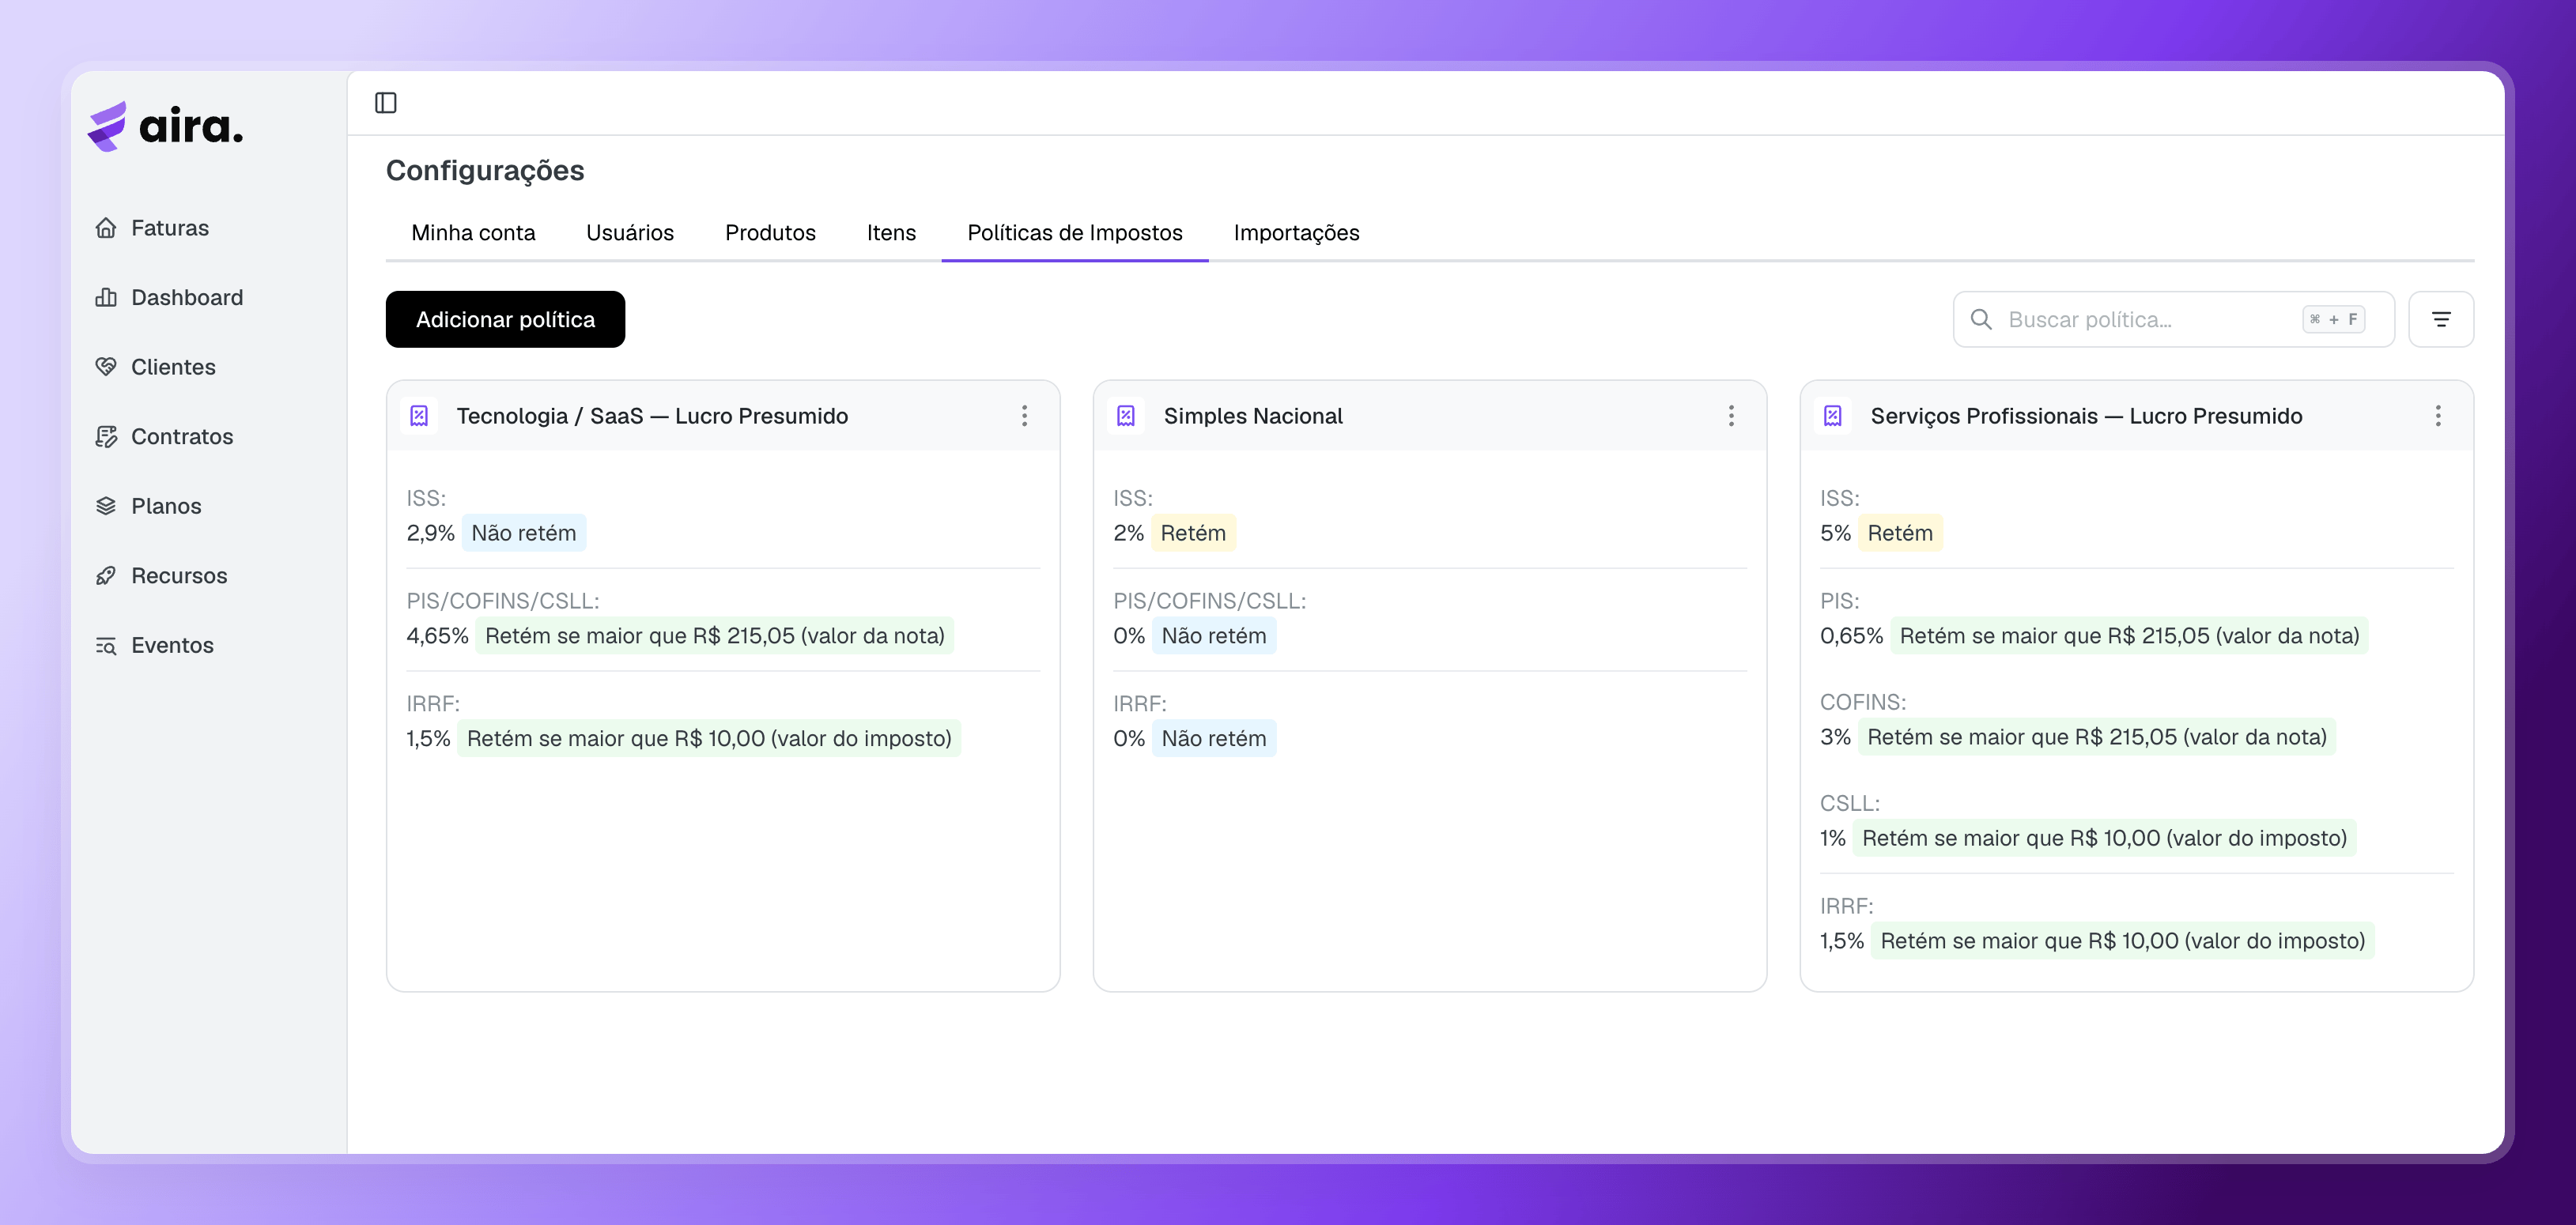Open the Simples Nacional card options menu
2576x1225 pixels.
[1731, 416]
